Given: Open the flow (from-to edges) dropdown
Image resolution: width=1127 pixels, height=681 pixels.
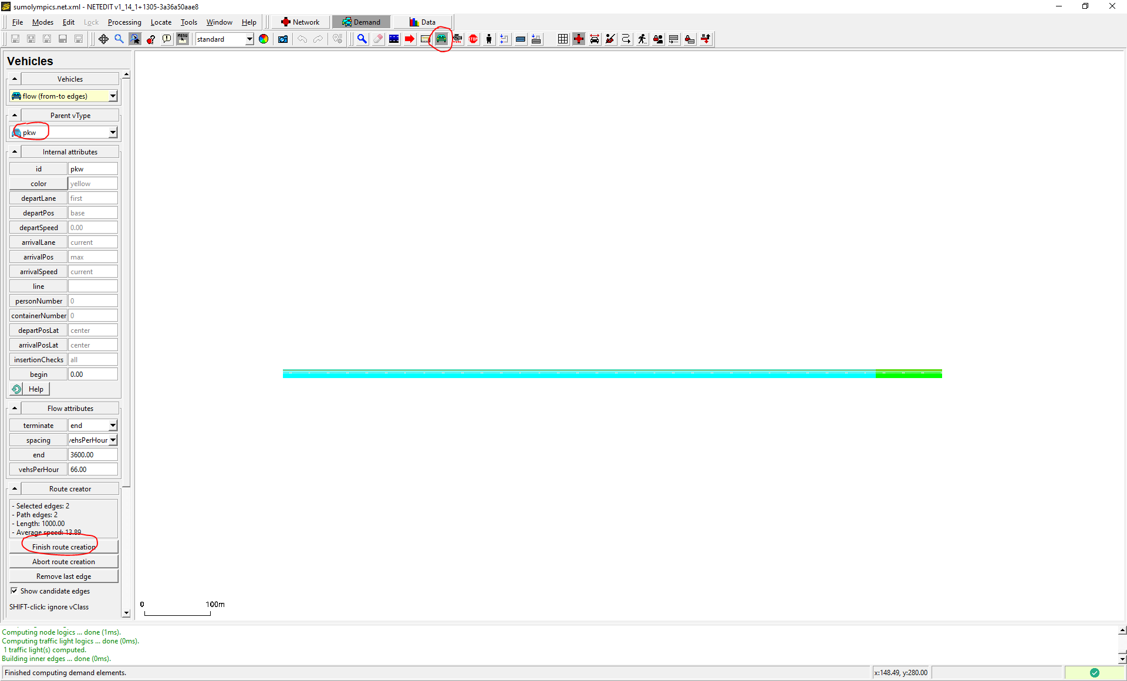Looking at the screenshot, I should pyautogui.click(x=113, y=96).
